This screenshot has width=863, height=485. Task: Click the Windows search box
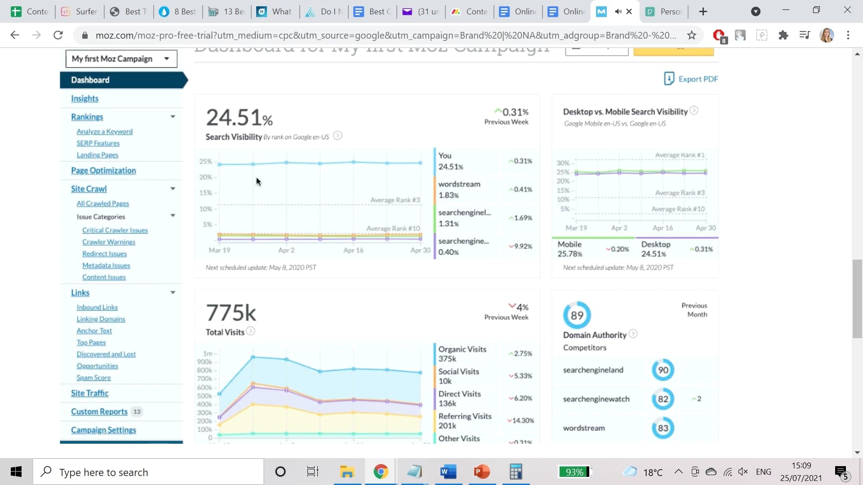click(148, 472)
